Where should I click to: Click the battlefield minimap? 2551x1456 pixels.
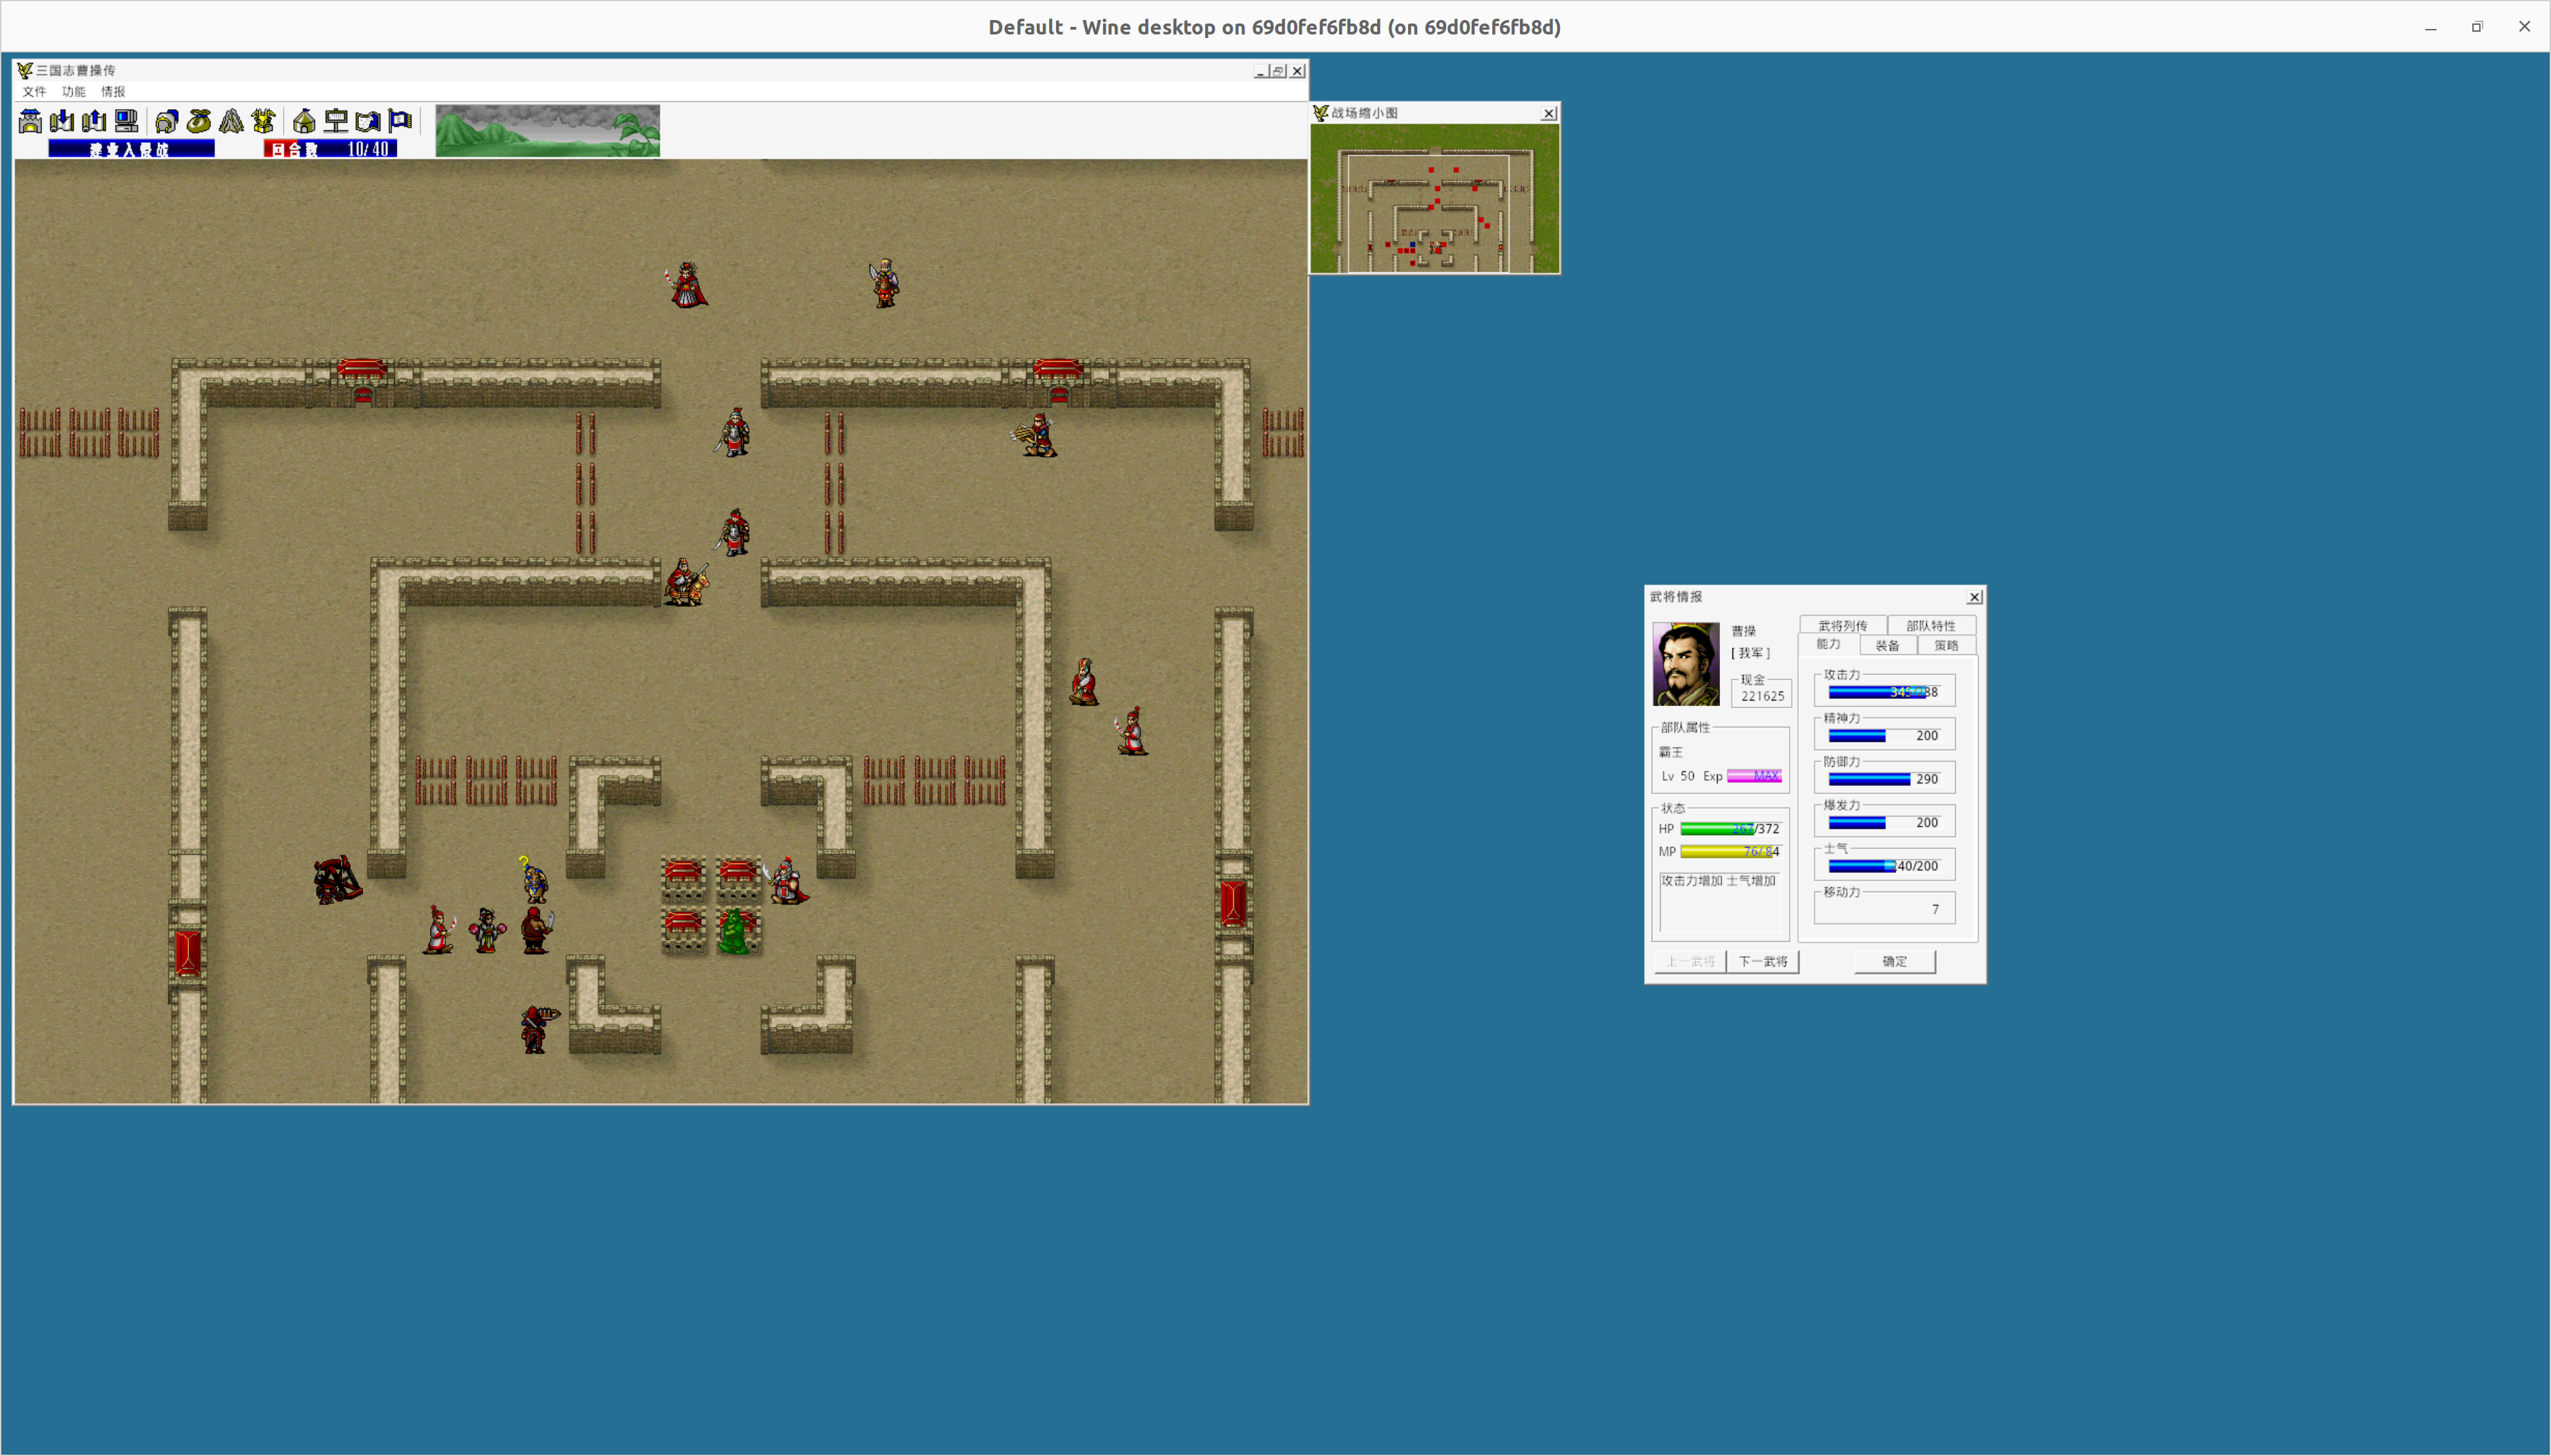[1434, 198]
